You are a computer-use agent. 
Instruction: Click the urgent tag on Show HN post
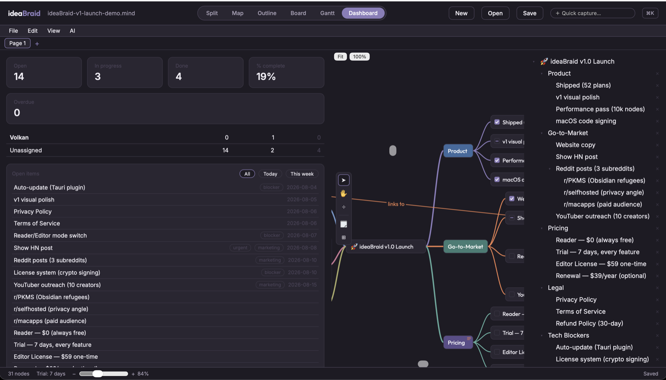(240, 248)
